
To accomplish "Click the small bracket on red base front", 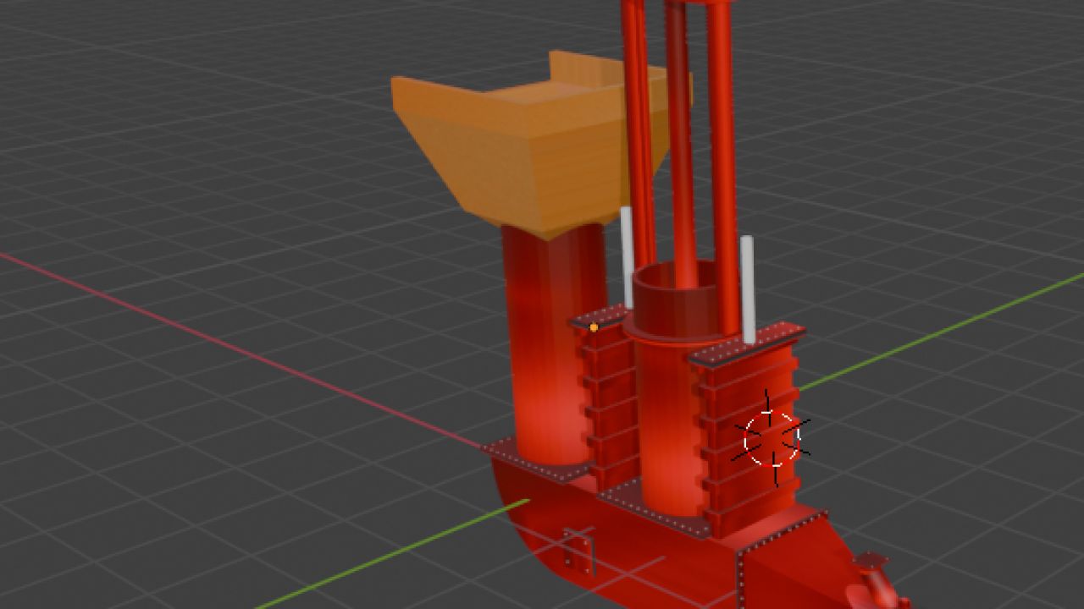I will (580, 551).
